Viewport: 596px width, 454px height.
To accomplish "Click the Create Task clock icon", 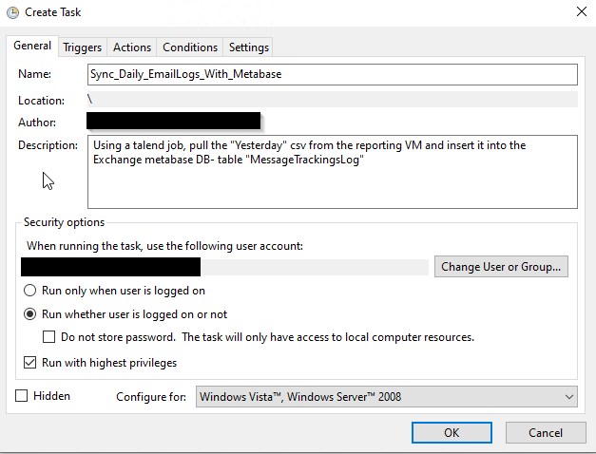I will click(12, 12).
